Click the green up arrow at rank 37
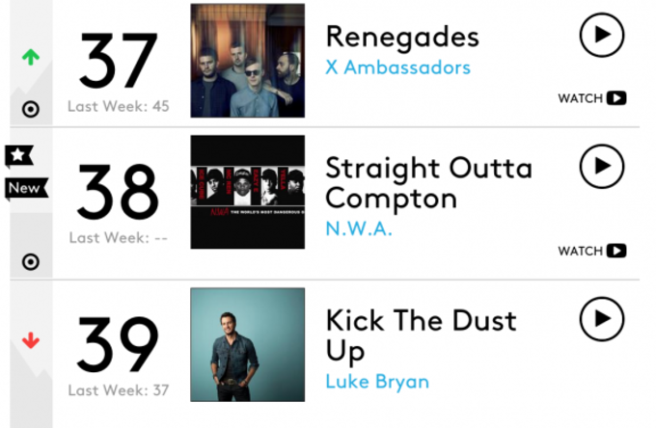The height and width of the screenshot is (428, 656). tap(31, 57)
